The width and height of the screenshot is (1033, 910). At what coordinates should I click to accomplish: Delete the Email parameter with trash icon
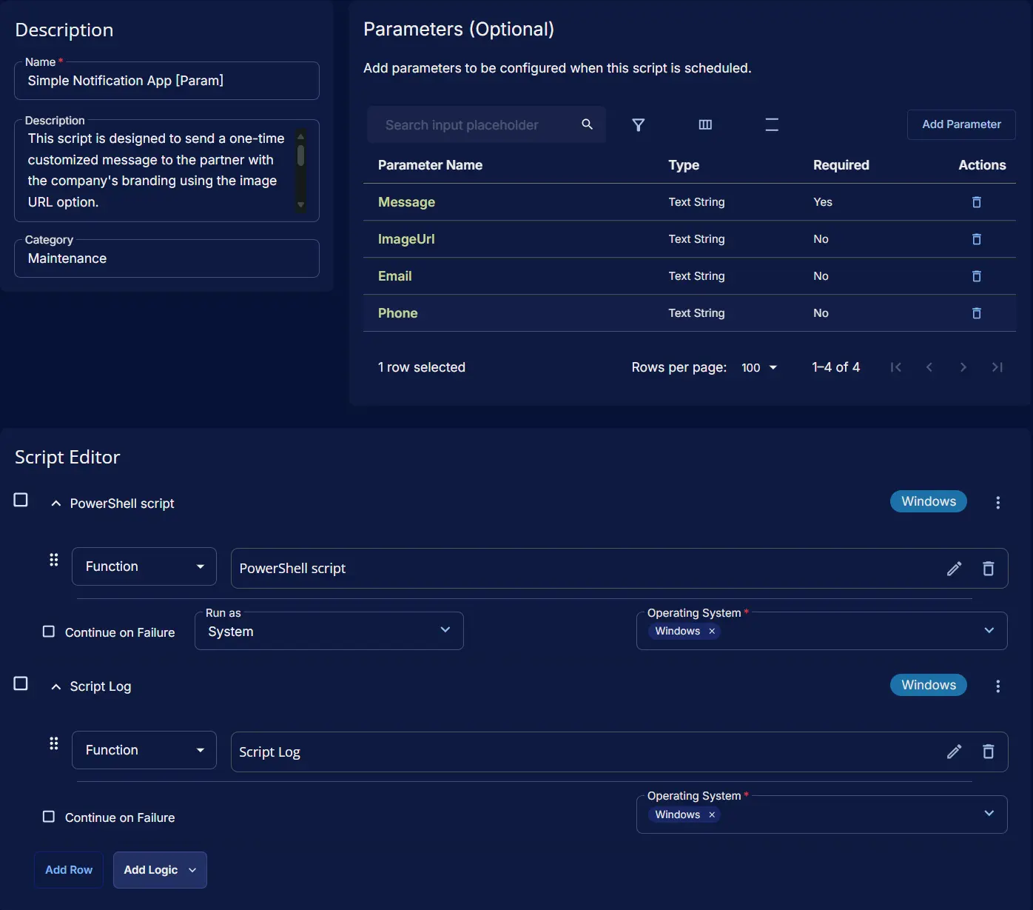pyautogui.click(x=976, y=276)
